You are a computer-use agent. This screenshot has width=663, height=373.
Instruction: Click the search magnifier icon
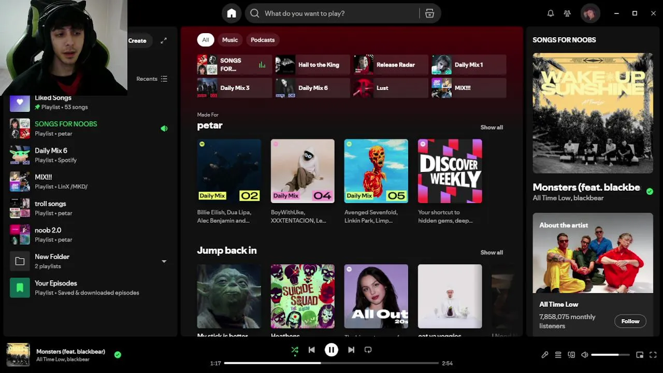pyautogui.click(x=255, y=13)
